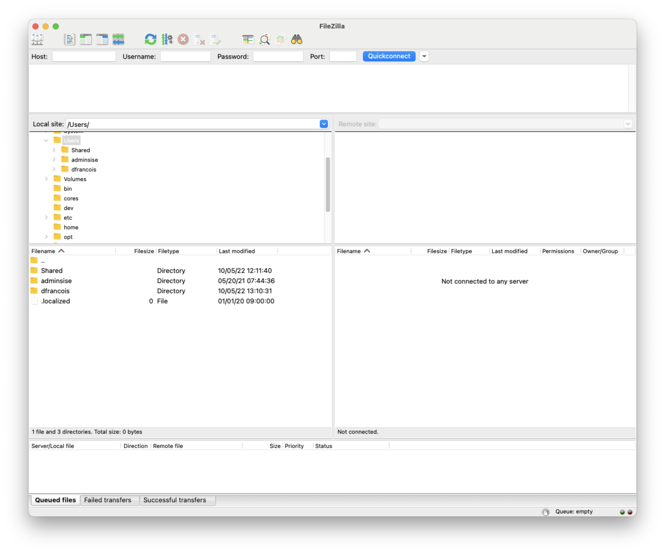Click the reconnect to last server icon

(x=216, y=40)
